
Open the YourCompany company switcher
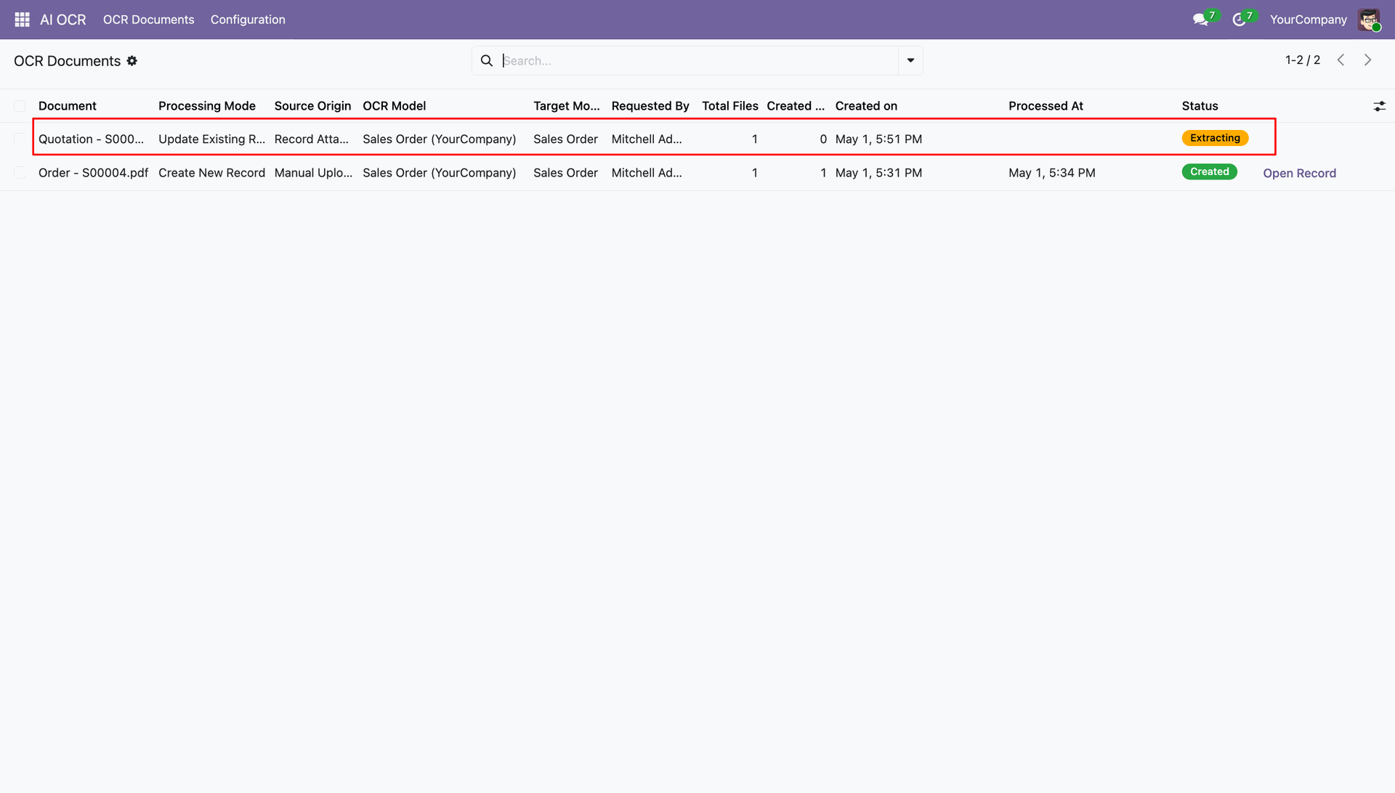1308,20
